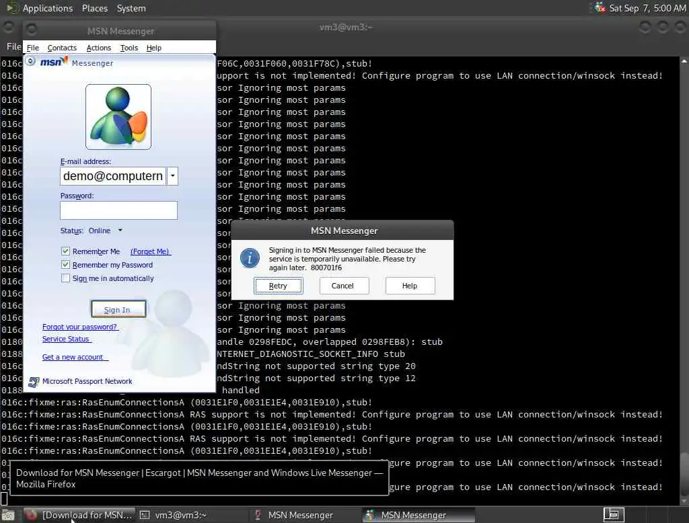Click the MSN butterfly logo
Screen dimensions: 689x523
pyautogui.click(x=54, y=61)
